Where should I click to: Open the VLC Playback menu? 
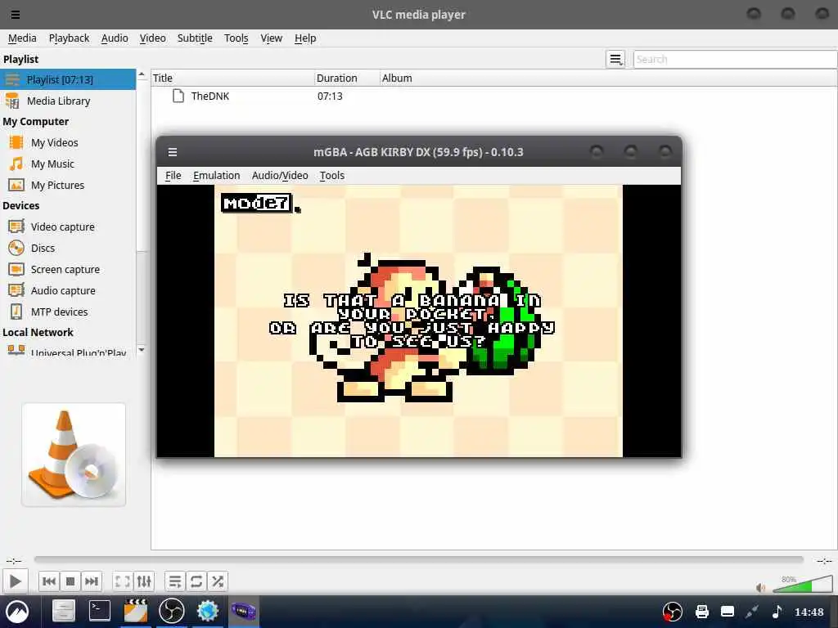click(x=69, y=38)
